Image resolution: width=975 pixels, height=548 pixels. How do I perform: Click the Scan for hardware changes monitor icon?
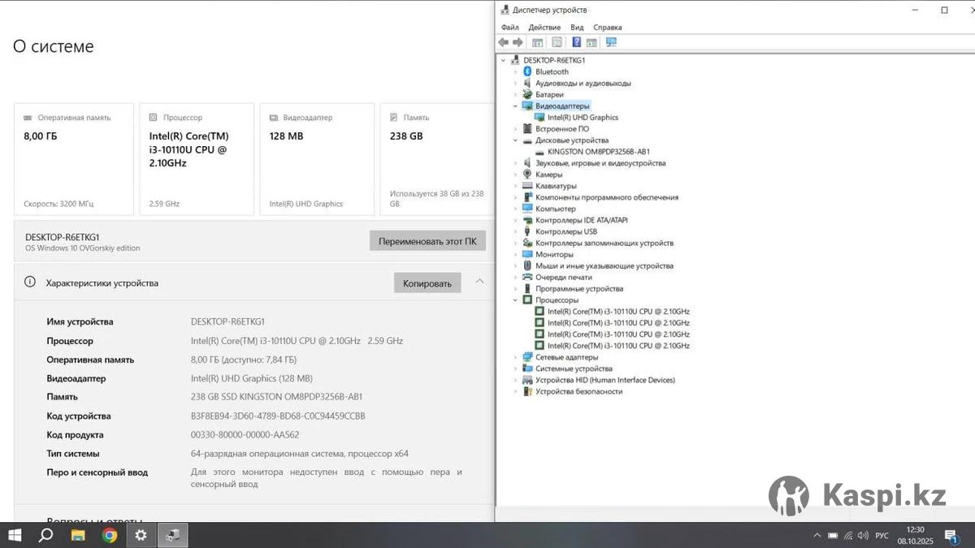click(611, 42)
